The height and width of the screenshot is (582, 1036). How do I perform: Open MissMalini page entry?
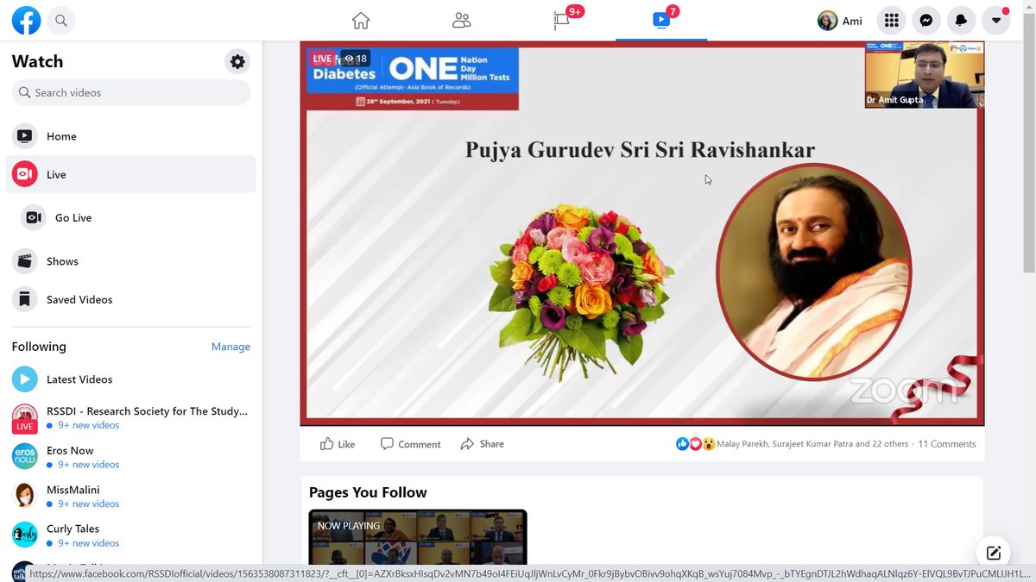(x=131, y=497)
